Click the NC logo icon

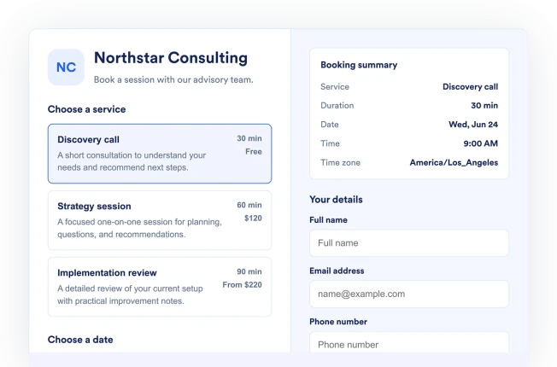(66, 67)
